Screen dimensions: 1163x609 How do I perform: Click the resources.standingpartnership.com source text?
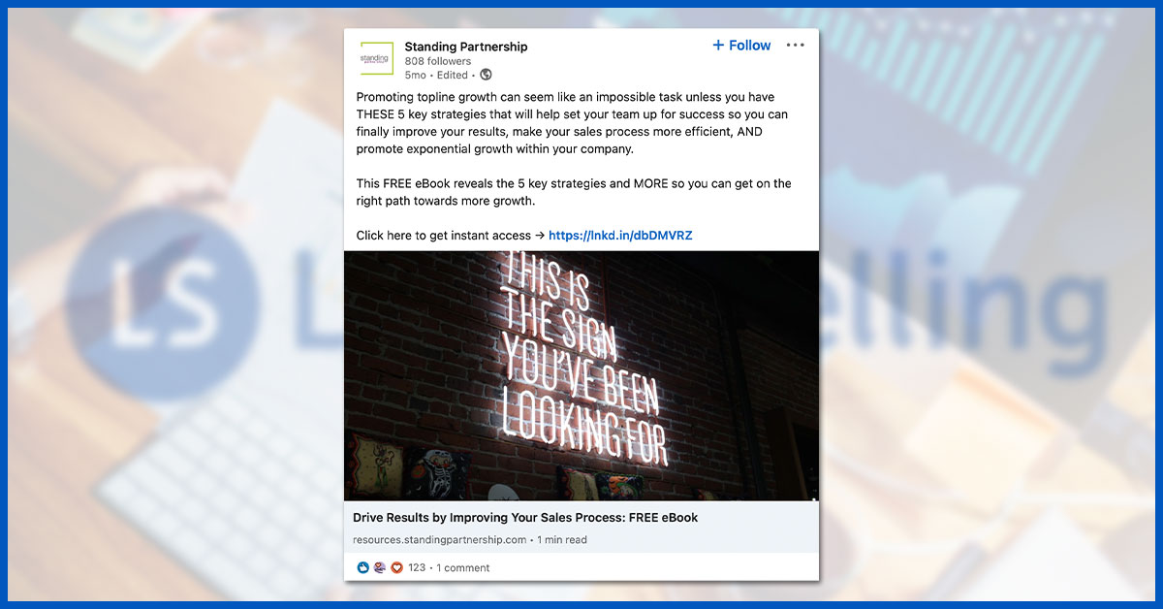[x=440, y=540]
